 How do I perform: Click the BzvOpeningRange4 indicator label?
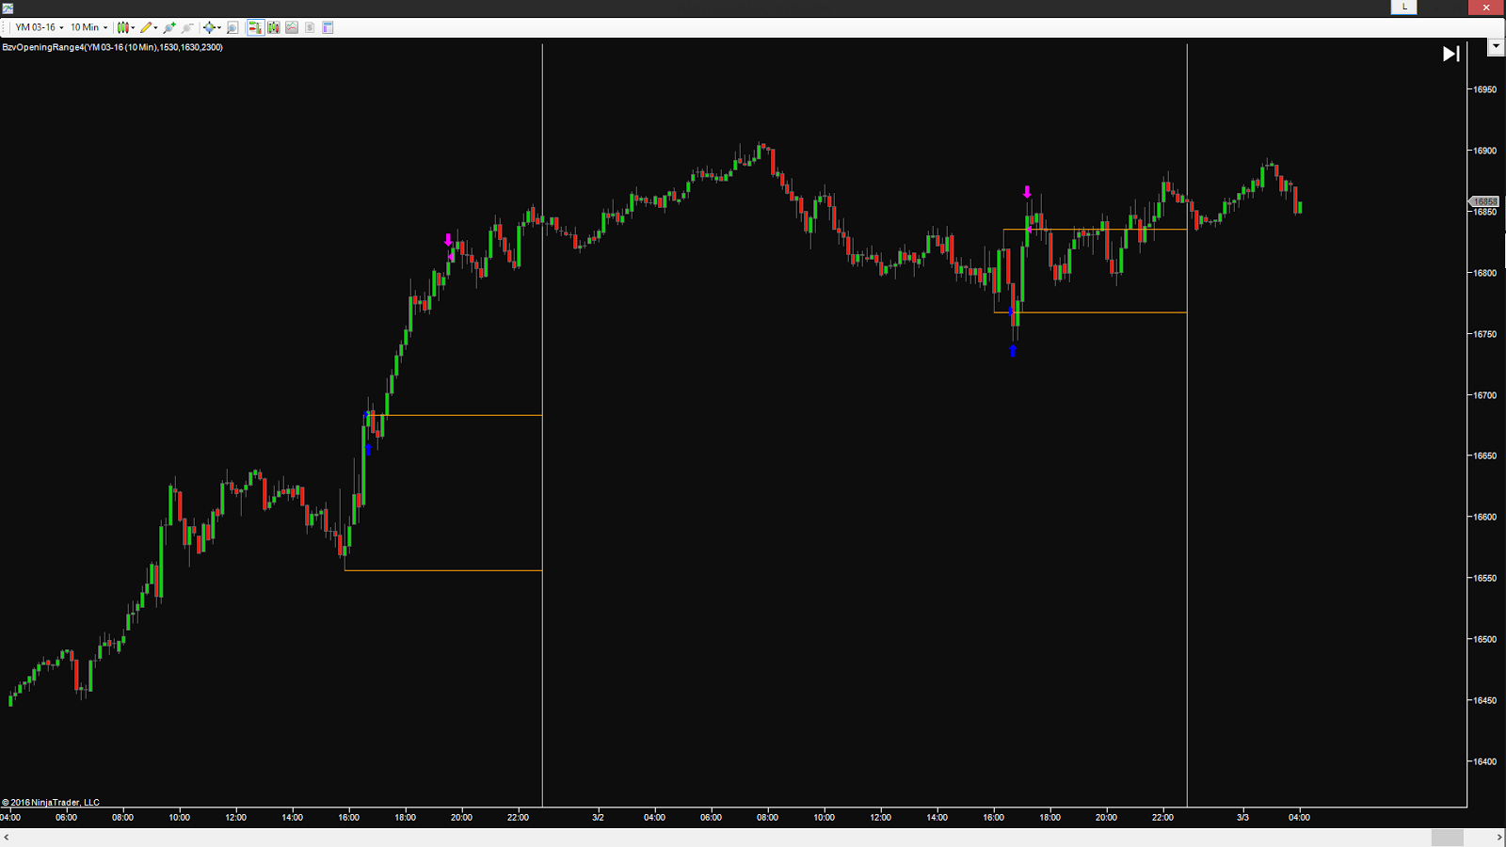(x=113, y=47)
